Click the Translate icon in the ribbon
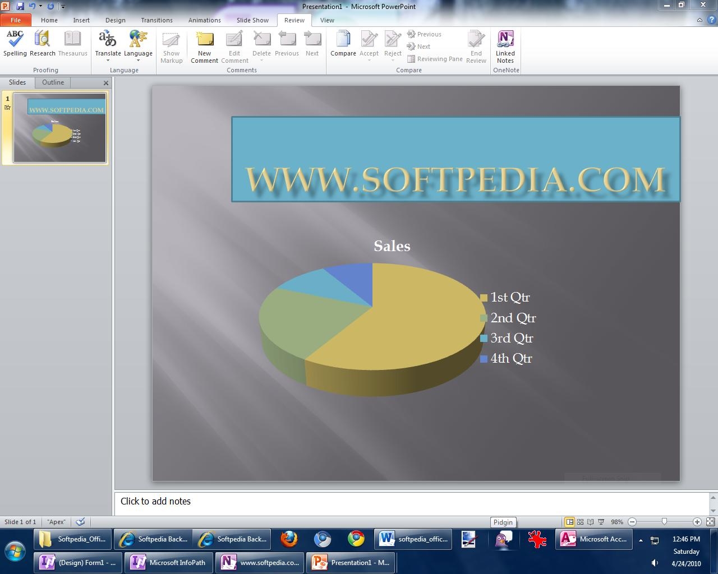The height and width of the screenshot is (574, 718). 108,39
